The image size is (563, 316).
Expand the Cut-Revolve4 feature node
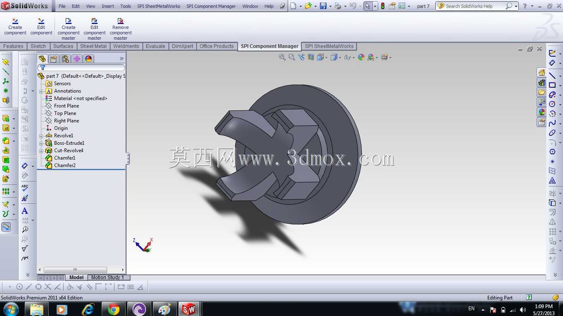coord(41,151)
